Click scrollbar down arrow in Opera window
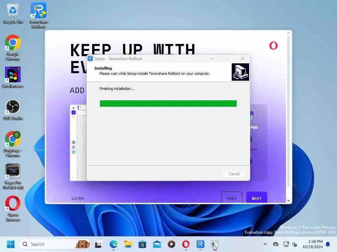The width and height of the screenshot is (337, 252). [288, 200]
